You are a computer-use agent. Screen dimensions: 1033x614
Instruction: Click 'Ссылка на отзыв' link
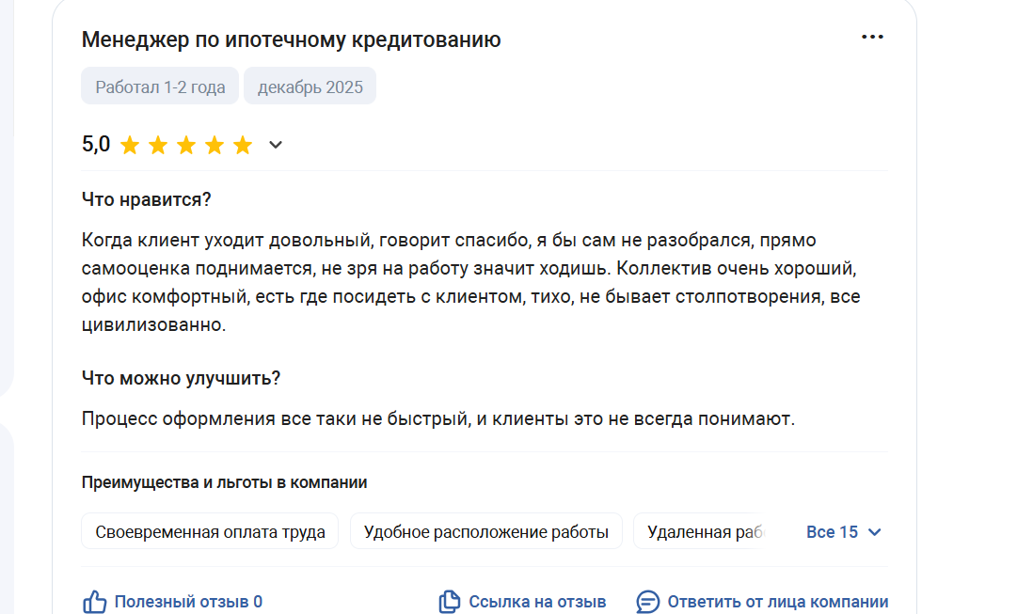pyautogui.click(x=537, y=602)
